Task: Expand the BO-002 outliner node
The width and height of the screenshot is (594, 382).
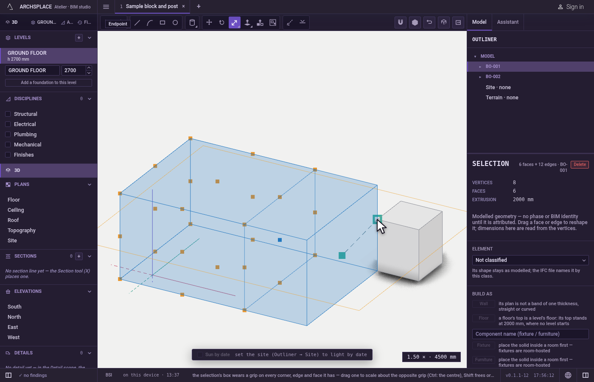Action: point(480,77)
